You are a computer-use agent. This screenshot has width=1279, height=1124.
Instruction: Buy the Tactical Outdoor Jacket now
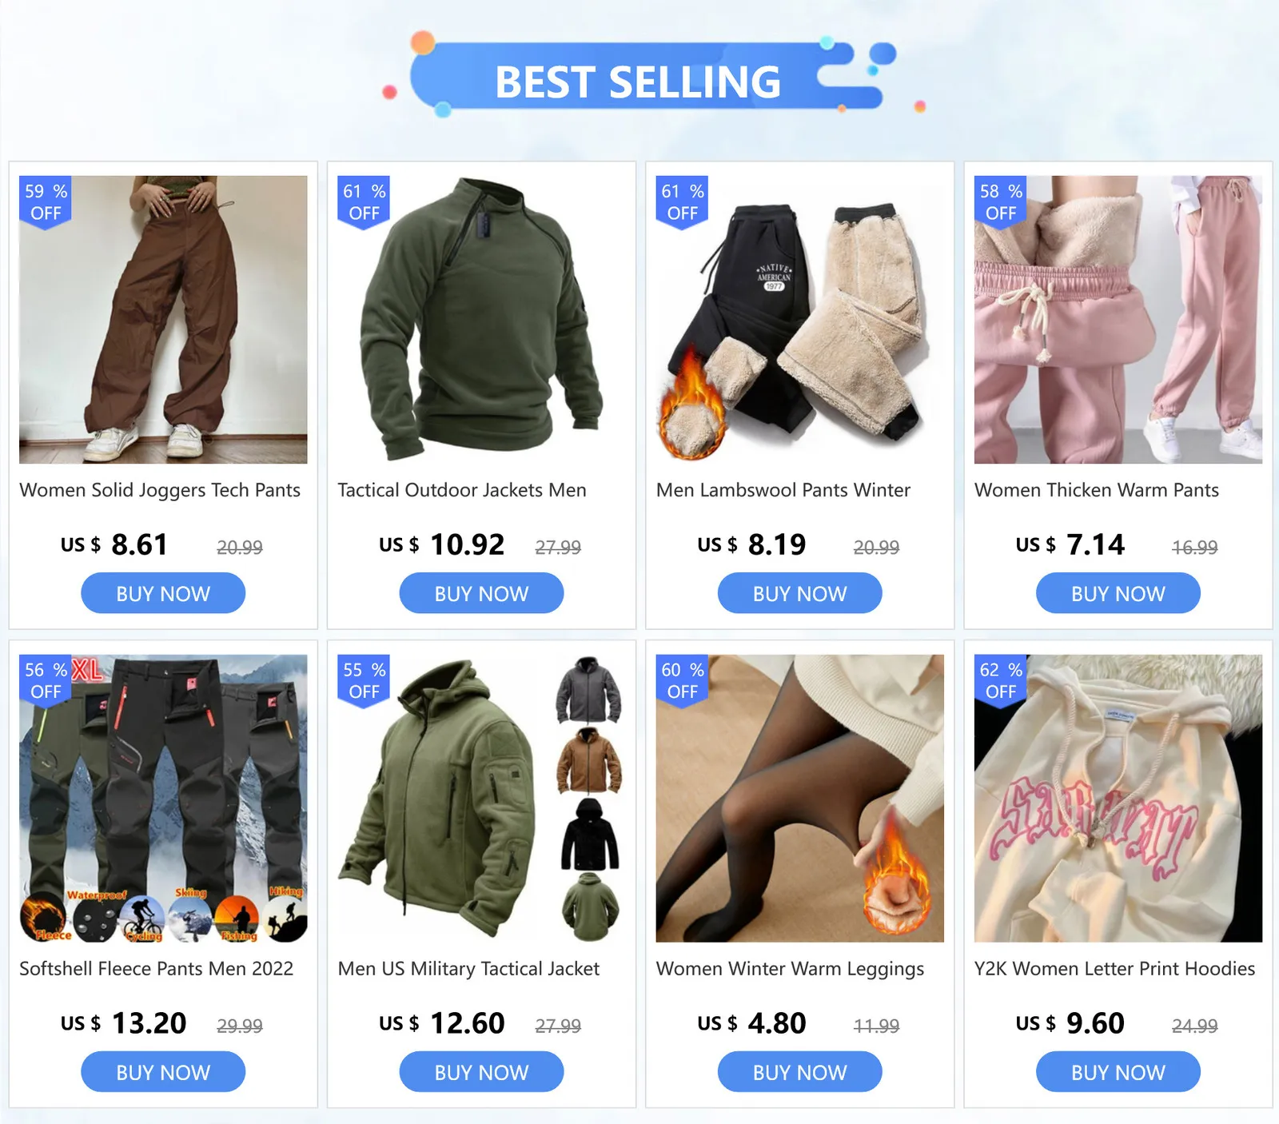coord(481,594)
